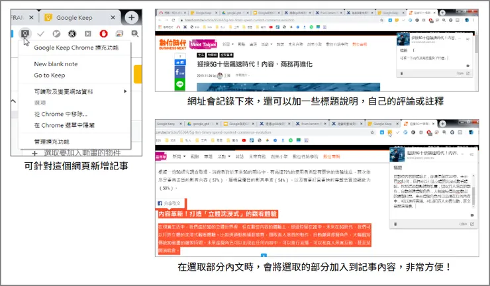Click the red stop-hand ad blocker icon

103,34
